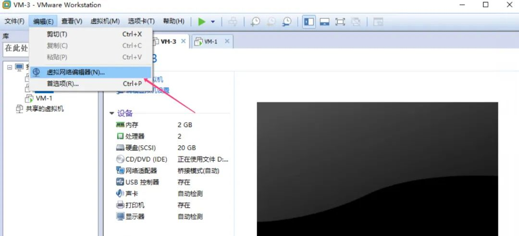
Task: Open the 查看(V) menu
Action: click(x=72, y=22)
